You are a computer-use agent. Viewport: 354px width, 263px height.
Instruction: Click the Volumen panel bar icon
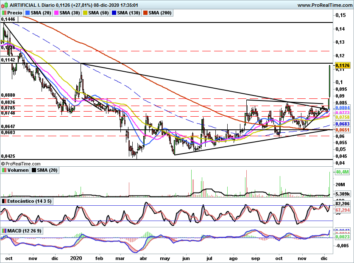pos(4,170)
